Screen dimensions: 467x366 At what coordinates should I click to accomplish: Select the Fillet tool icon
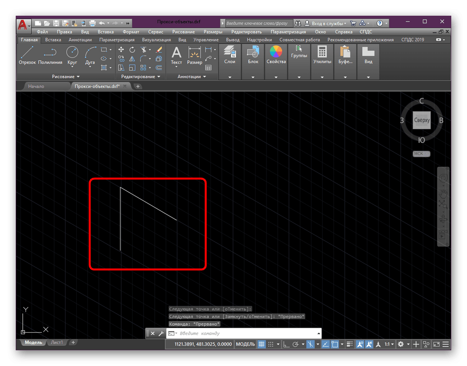click(144, 58)
